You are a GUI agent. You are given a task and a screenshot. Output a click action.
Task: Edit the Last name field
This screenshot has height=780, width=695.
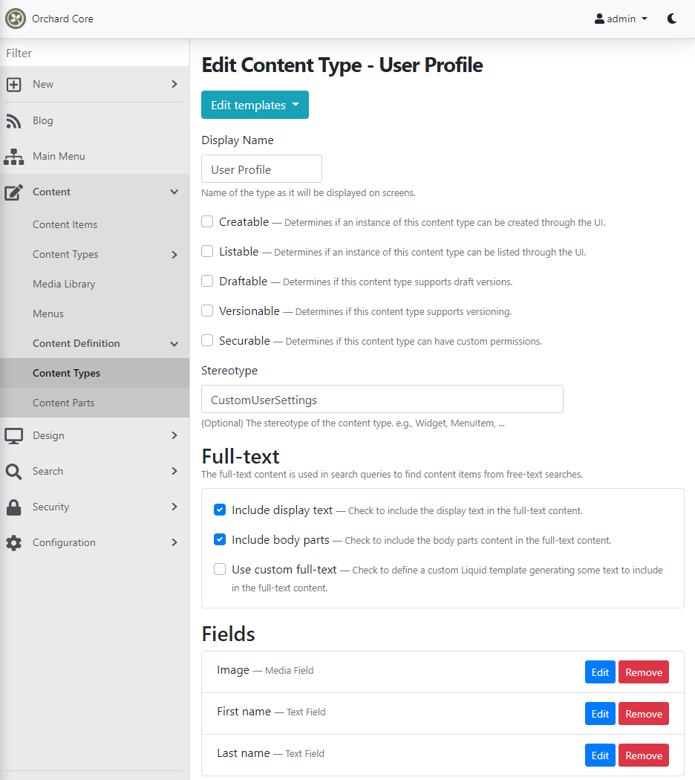pos(600,755)
